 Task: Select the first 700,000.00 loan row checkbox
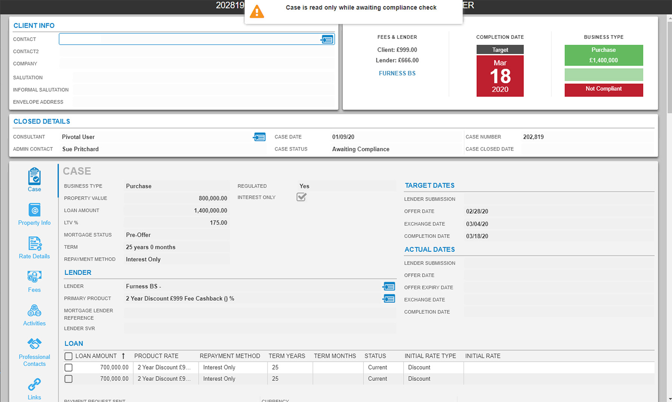68,368
